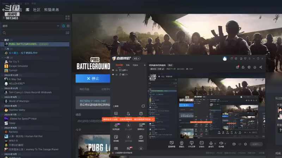Screen dimensions: 282x158
Task: Select 我的场景 tab in 直播伴侣
Action: [119, 65]
